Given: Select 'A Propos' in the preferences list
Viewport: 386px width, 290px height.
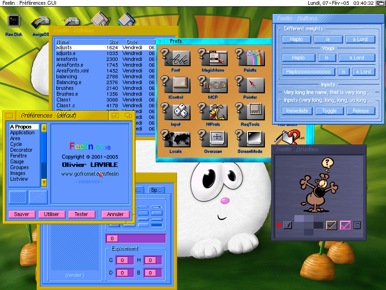Looking at the screenshot, I should [24, 127].
